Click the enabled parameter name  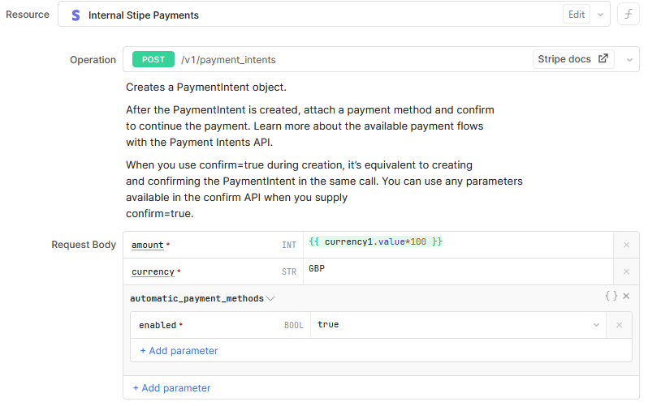click(x=158, y=325)
